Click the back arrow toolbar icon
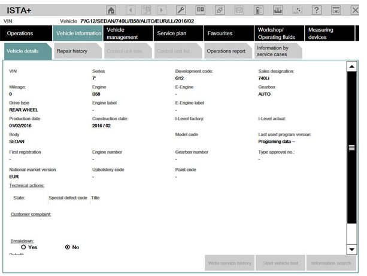 (131, 10)
